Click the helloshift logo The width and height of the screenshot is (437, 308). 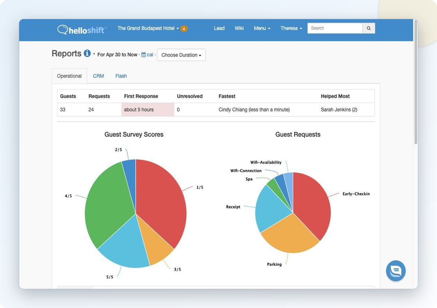[82, 30]
